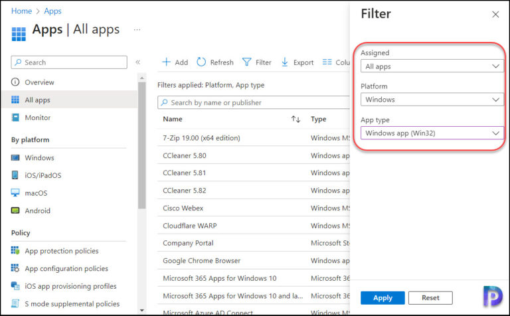The height and width of the screenshot is (316, 510).
Task: Open App protection policies
Action: click(x=62, y=251)
